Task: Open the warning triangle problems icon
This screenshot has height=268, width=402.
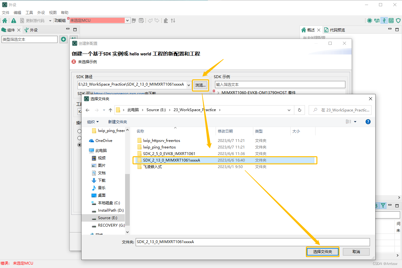Action: click(13, 21)
